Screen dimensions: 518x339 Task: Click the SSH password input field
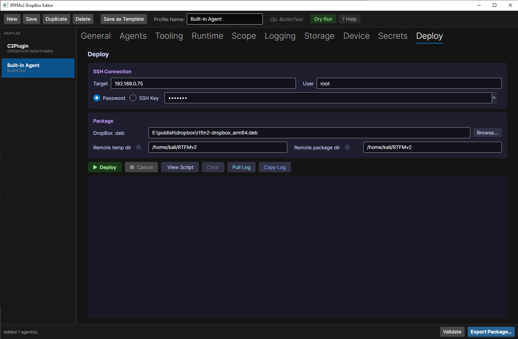[x=328, y=98]
